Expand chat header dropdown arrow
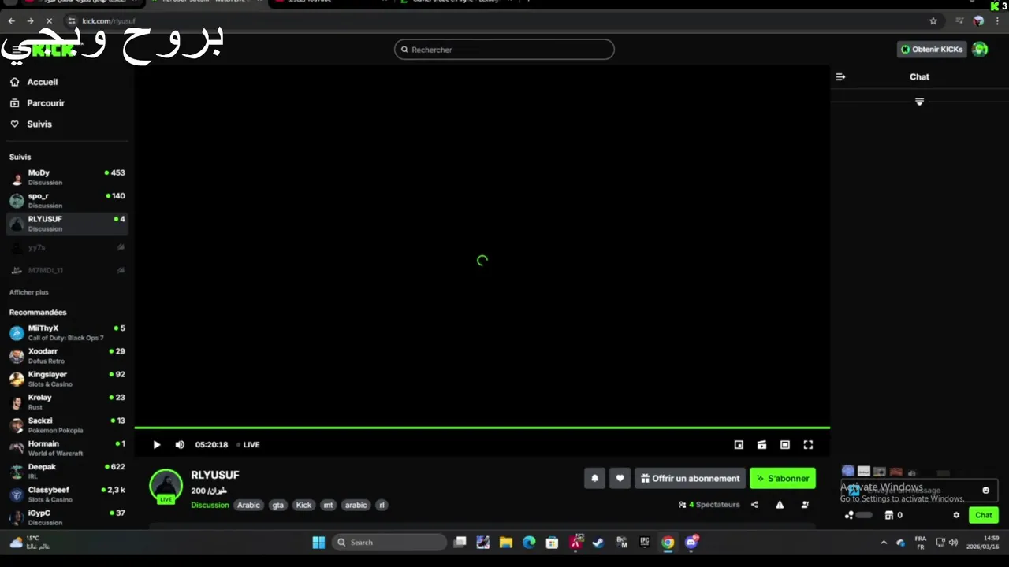Viewport: 1009px width, 567px height. (919, 102)
